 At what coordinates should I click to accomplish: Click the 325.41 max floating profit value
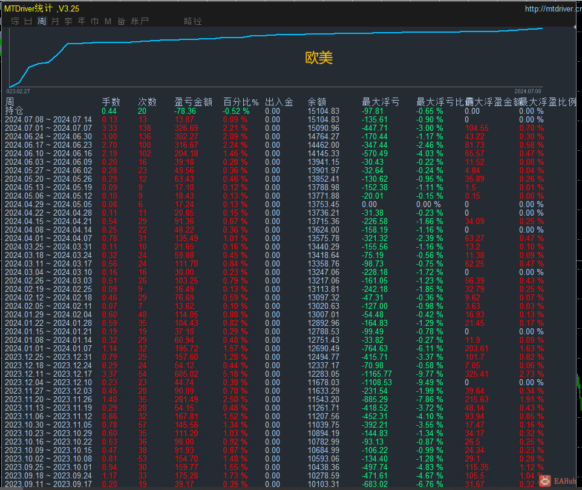[x=477, y=374]
